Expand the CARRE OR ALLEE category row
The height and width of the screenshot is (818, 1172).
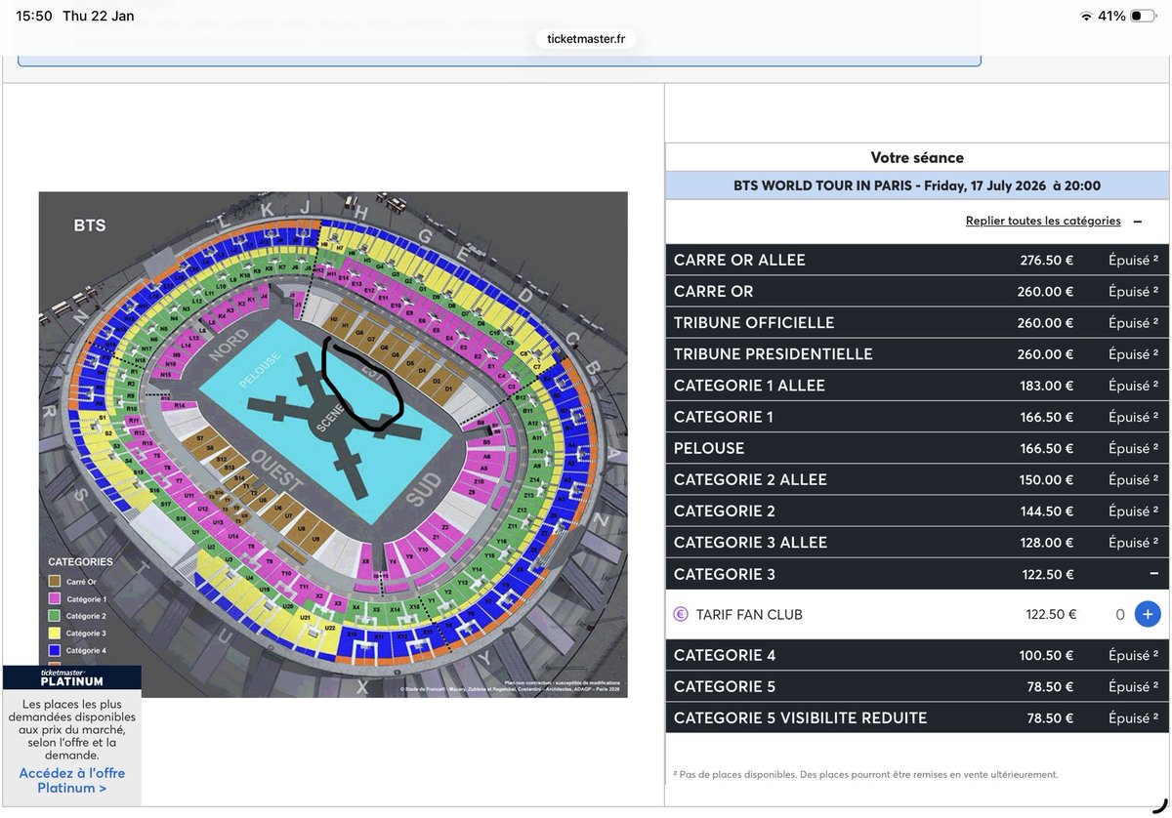(917, 260)
